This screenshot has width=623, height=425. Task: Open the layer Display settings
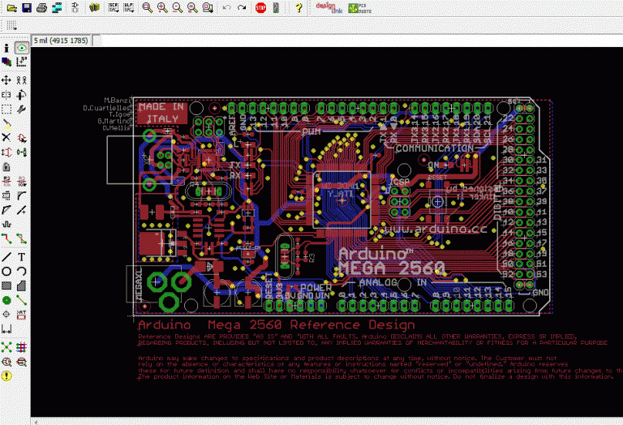pos(6,62)
